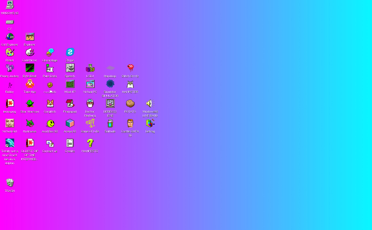372x230 pixels.
Task: Open the snail-shell icon below Puke Data
Action: click(x=50, y=85)
